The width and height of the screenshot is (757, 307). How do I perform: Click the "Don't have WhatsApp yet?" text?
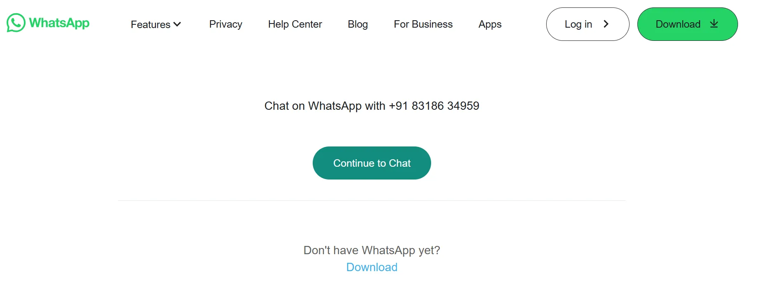click(372, 250)
